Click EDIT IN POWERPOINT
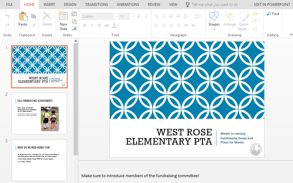 (x=272, y=5)
